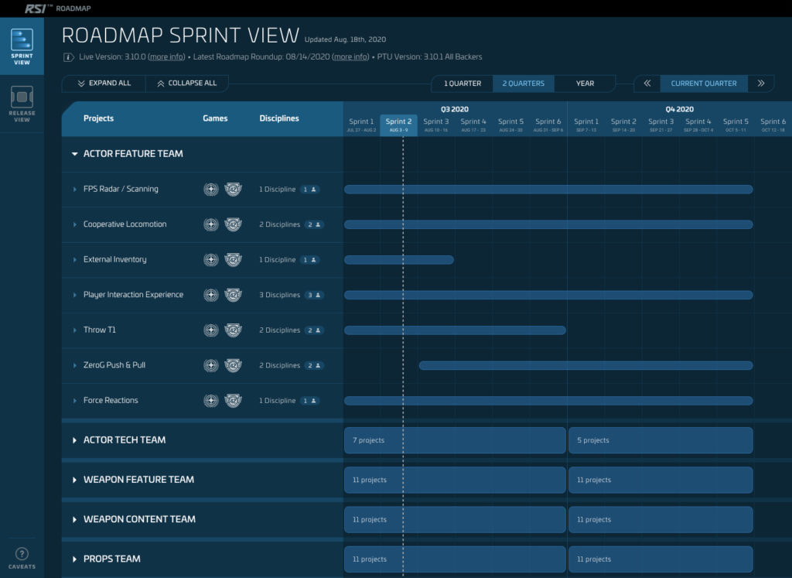Viewport: 792px width, 578px height.
Task: Expand the Props Team section
Action: [x=74, y=559]
